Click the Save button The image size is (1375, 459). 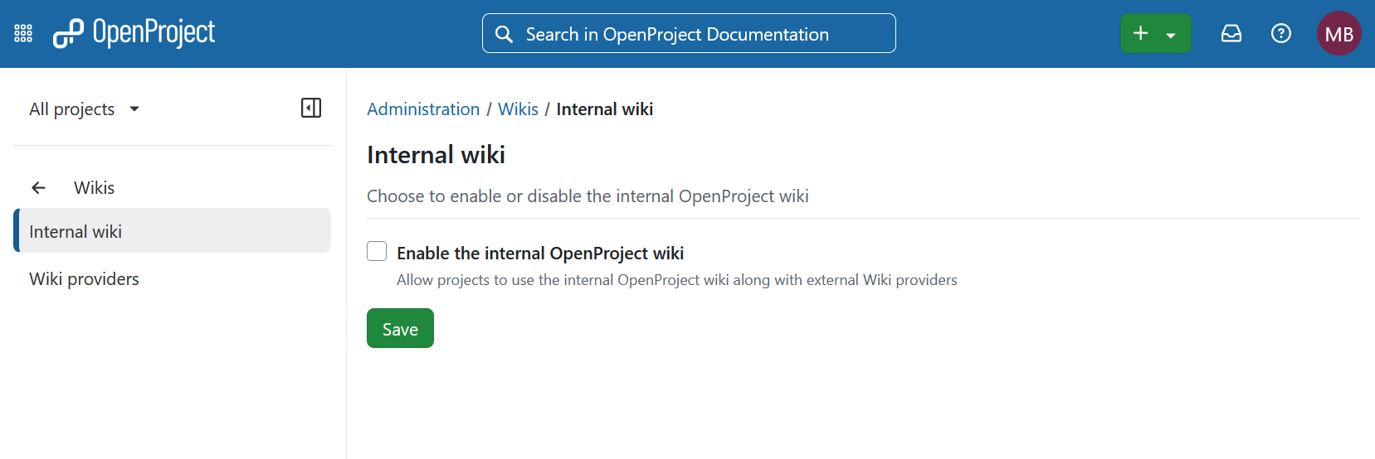click(x=400, y=328)
